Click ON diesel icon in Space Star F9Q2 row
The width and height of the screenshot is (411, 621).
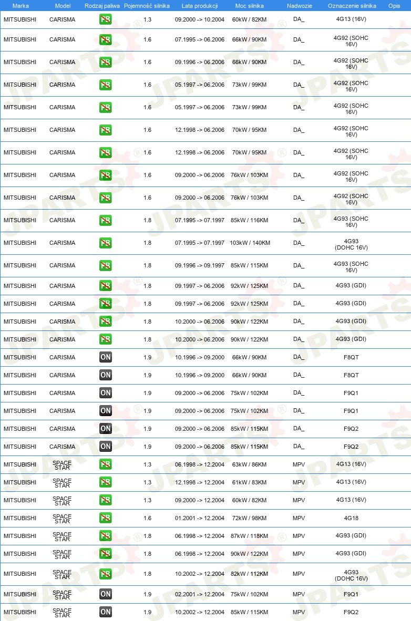106,612
